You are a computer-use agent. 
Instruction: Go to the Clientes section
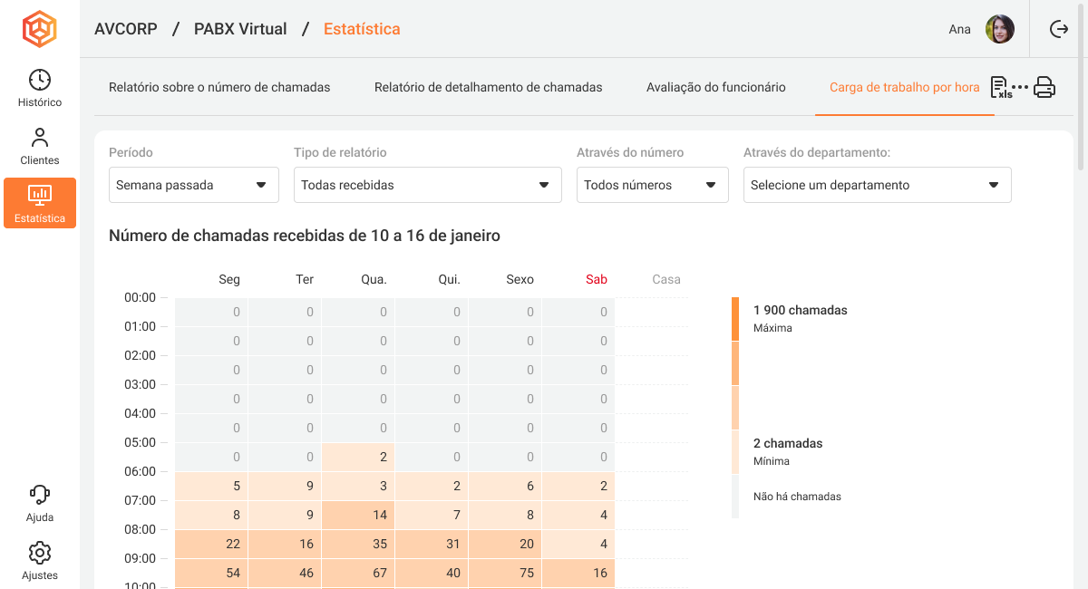40,147
